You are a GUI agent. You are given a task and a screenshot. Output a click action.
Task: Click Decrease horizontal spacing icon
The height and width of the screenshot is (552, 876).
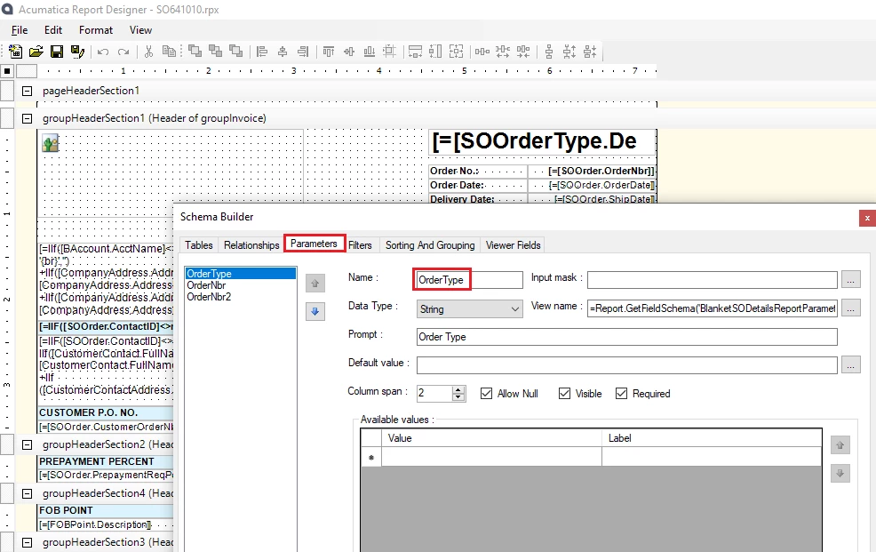pyautogui.click(x=523, y=52)
